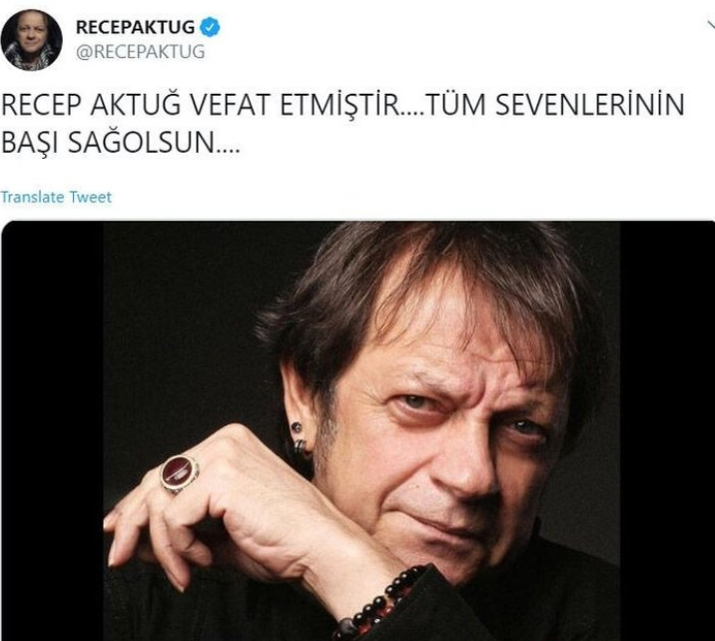Click the Translate Tweet link
Screen dimensions: 715x641
[x=56, y=197]
